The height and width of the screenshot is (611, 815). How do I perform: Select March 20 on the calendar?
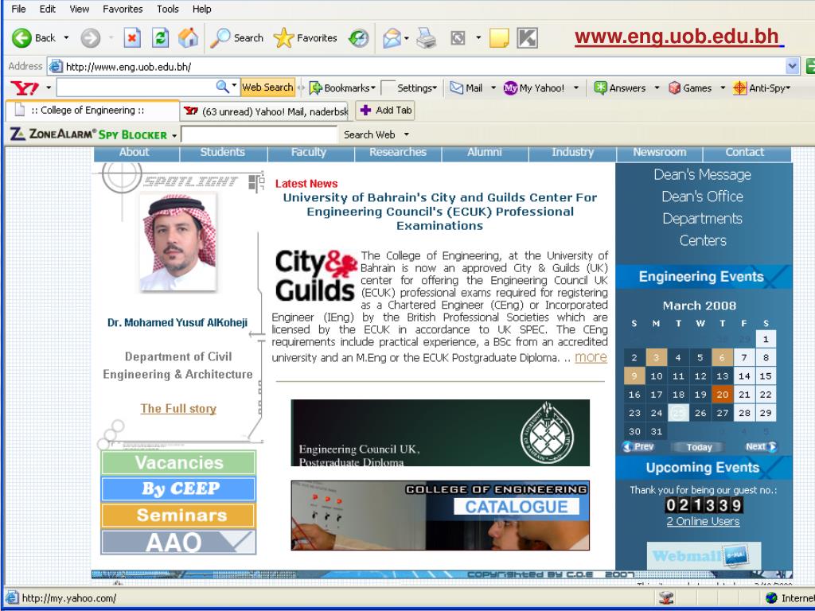723,395
